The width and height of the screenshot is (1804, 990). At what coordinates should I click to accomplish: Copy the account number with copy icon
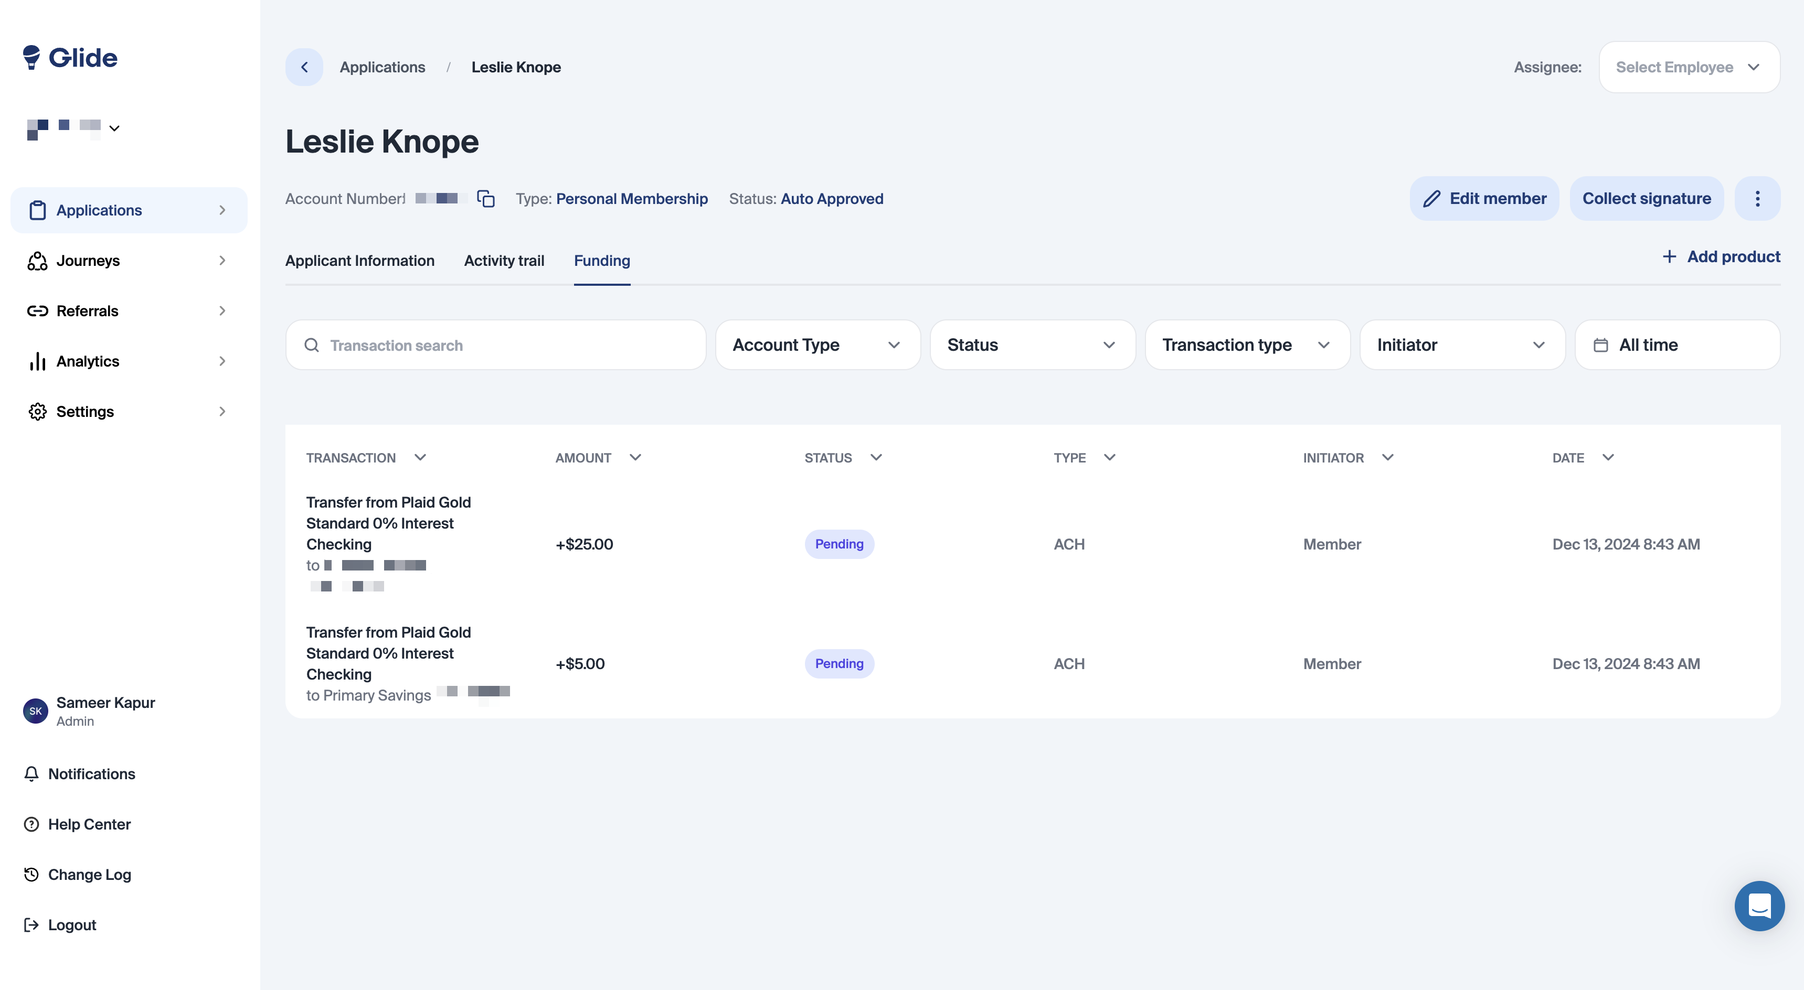tap(485, 199)
